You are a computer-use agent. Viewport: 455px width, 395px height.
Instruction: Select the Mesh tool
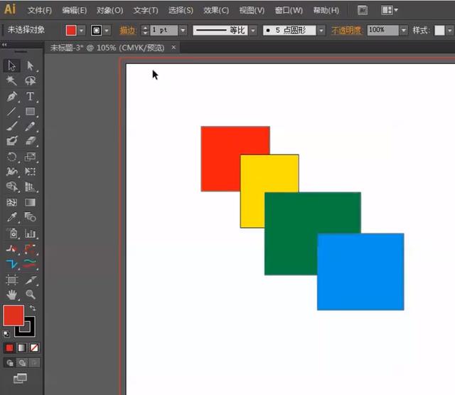click(x=11, y=202)
